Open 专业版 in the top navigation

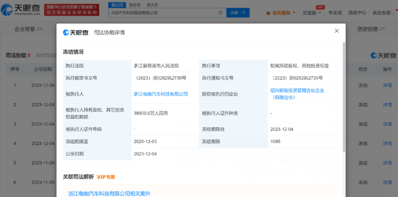click(335, 13)
